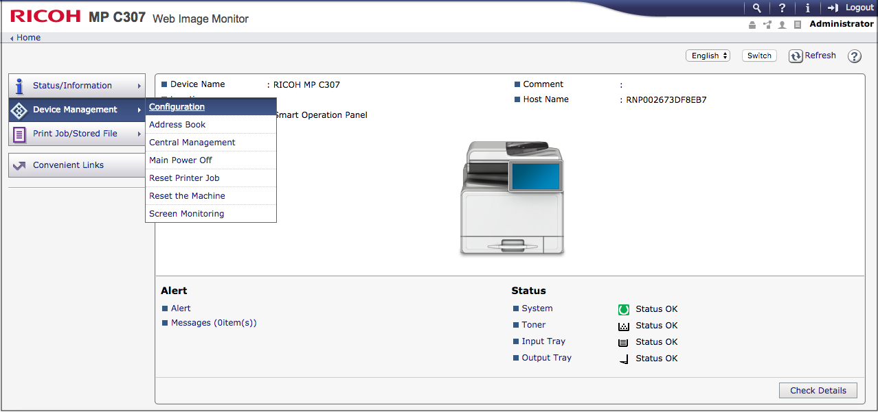The width and height of the screenshot is (878, 412).
Task: Click the Refresh text label
Action: [820, 56]
